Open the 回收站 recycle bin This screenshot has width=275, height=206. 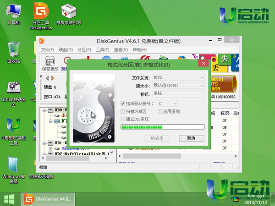click(13, 52)
